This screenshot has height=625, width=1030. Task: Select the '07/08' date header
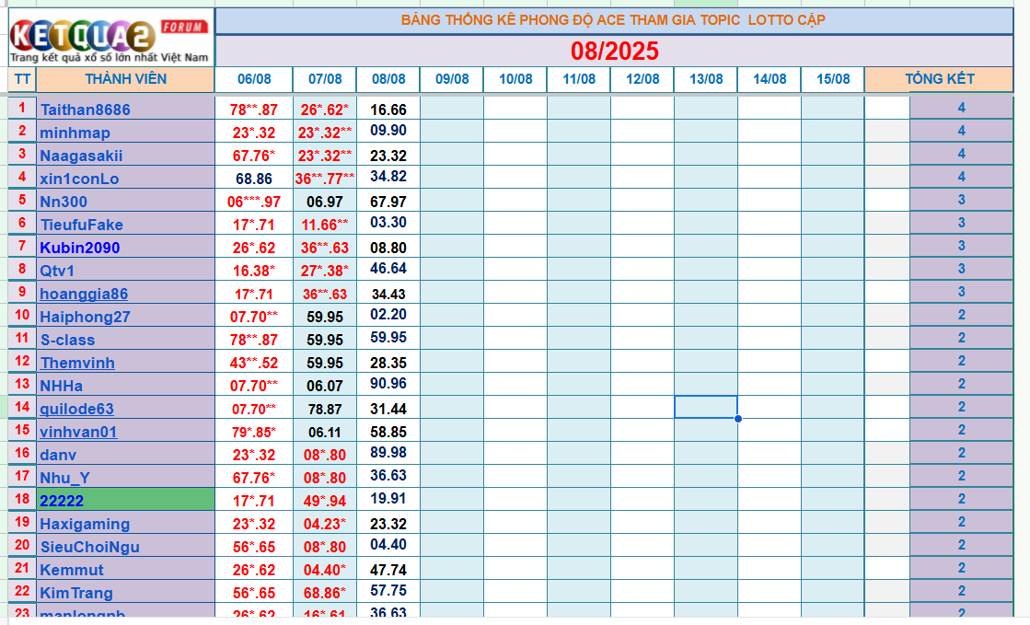point(325,79)
